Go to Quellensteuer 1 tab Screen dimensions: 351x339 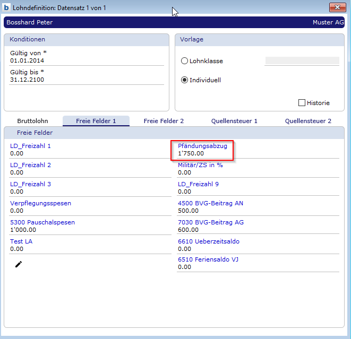(234, 121)
